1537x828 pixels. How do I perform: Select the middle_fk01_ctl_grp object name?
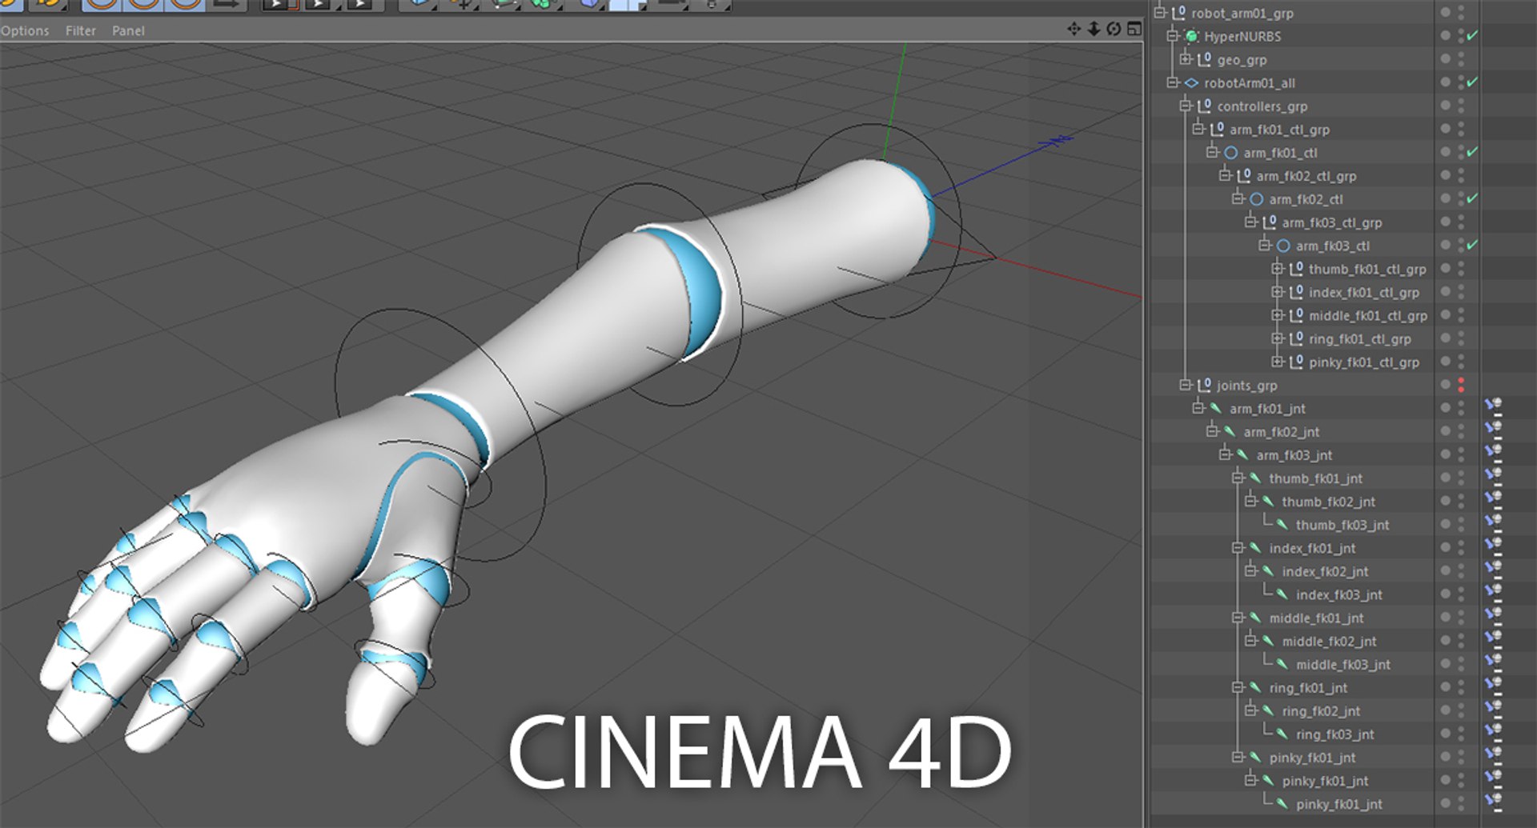pos(1367,316)
